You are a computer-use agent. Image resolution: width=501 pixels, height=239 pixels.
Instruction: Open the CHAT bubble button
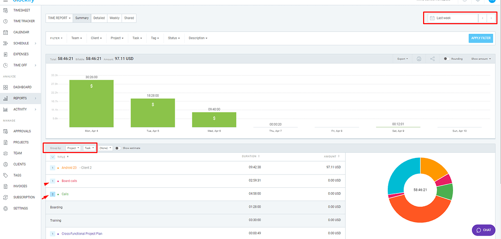click(484, 230)
